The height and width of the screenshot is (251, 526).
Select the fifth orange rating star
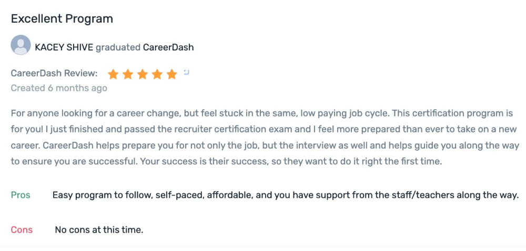pyautogui.click(x=172, y=74)
